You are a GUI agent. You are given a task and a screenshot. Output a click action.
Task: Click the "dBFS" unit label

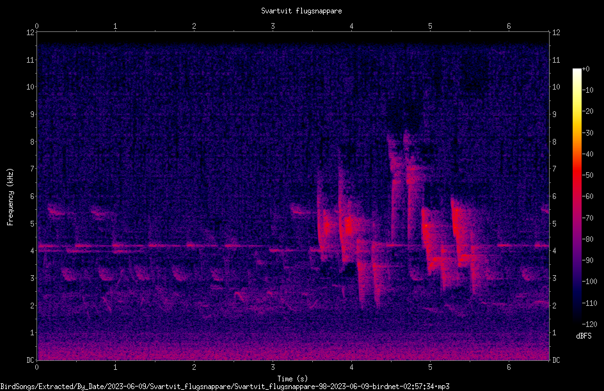tap(584, 336)
